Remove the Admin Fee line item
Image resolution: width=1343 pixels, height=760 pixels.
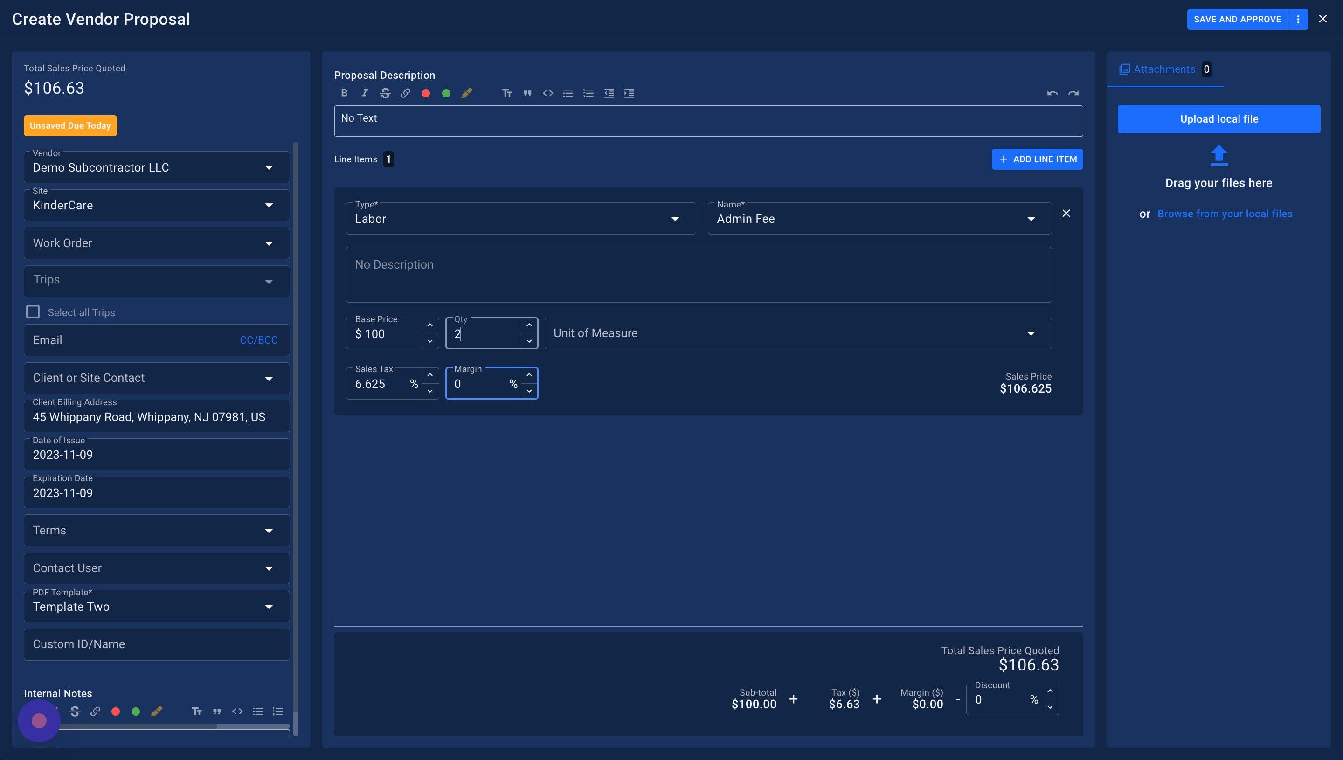tap(1066, 213)
